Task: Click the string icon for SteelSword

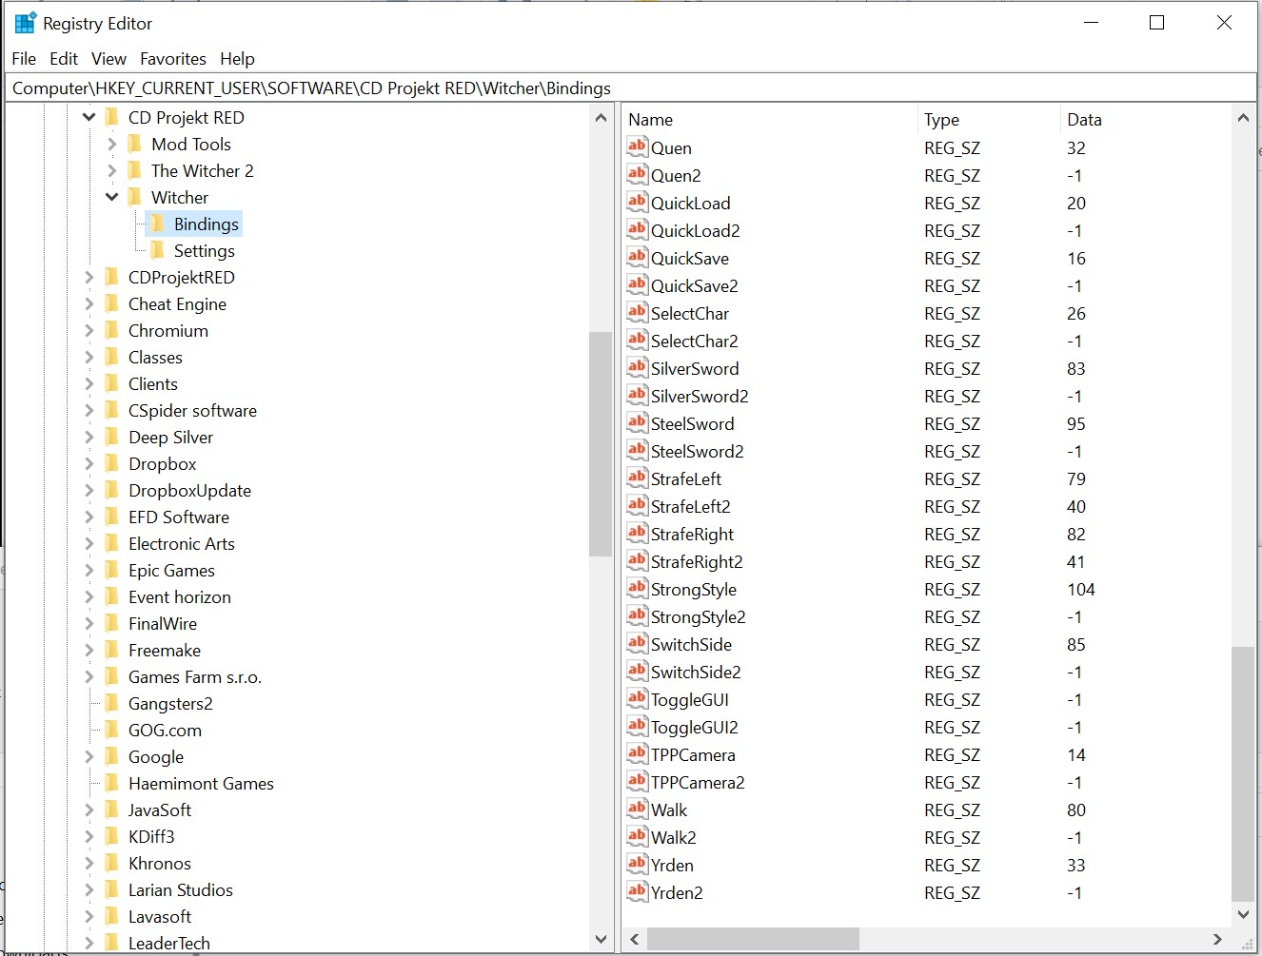Action: [637, 422]
